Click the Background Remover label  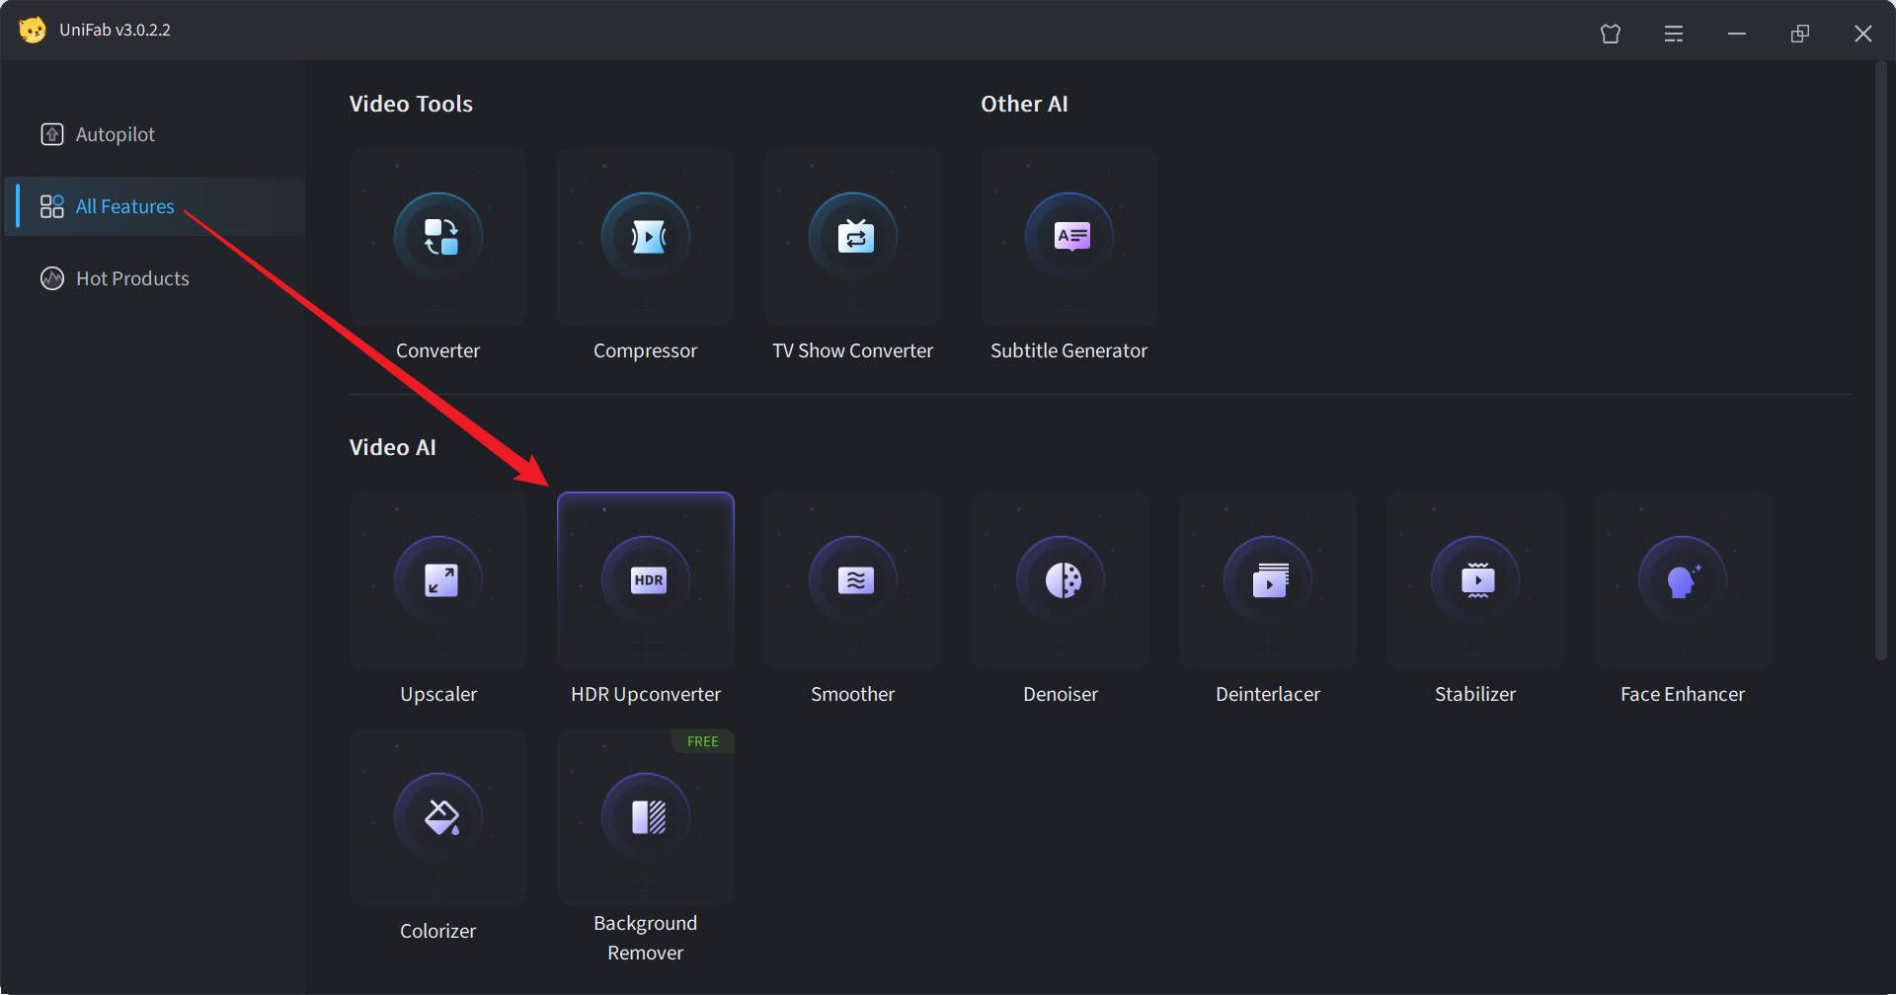[645, 938]
